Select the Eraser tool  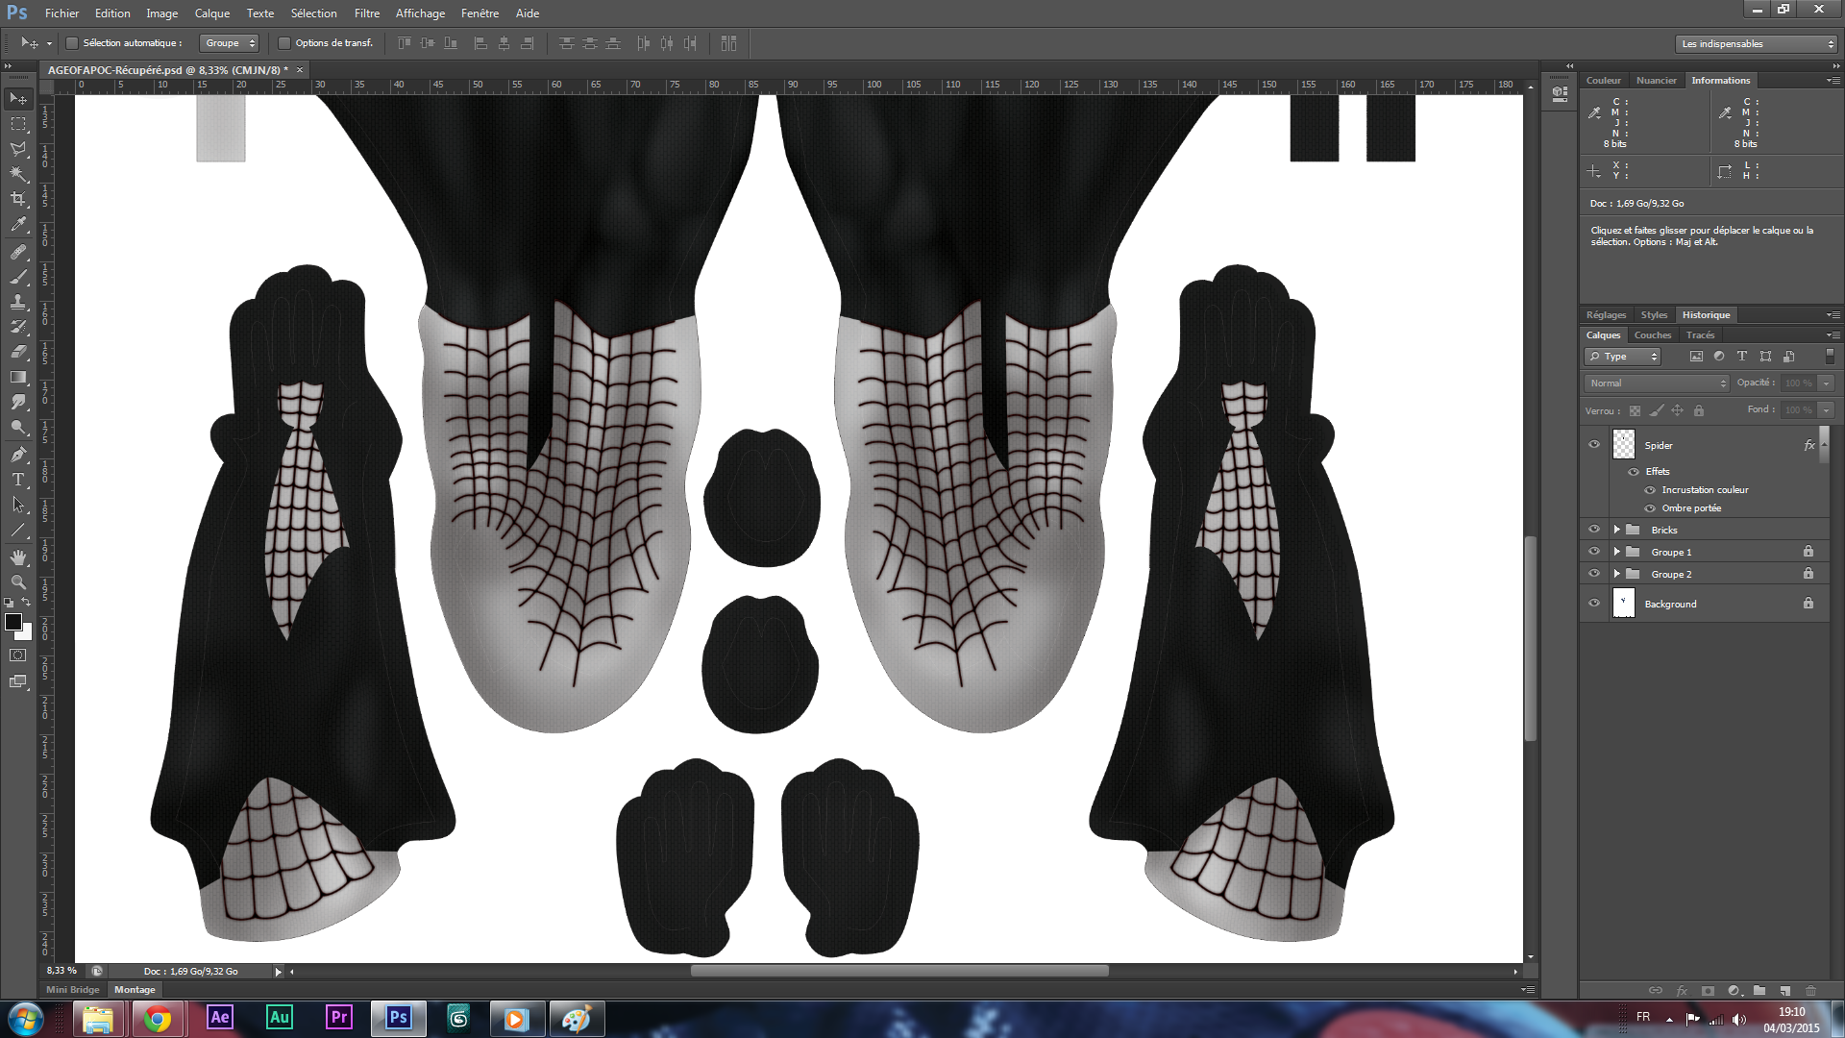18,352
